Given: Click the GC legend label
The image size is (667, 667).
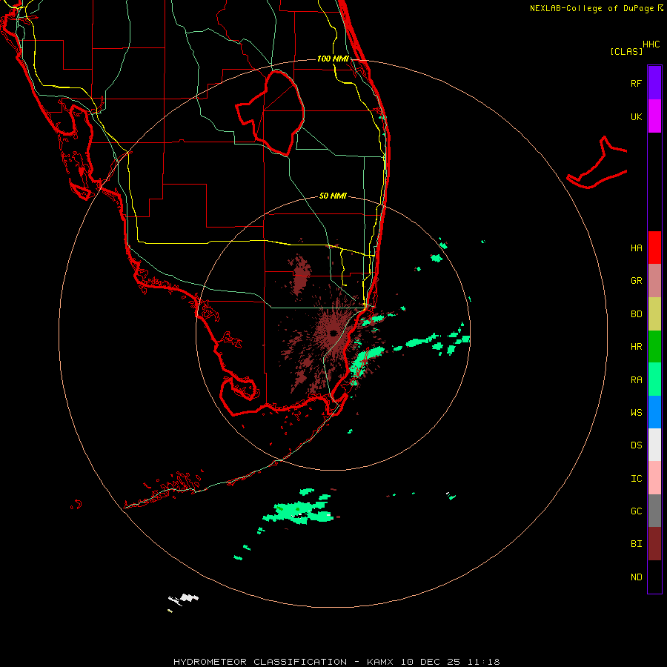Looking at the screenshot, I should [x=636, y=511].
